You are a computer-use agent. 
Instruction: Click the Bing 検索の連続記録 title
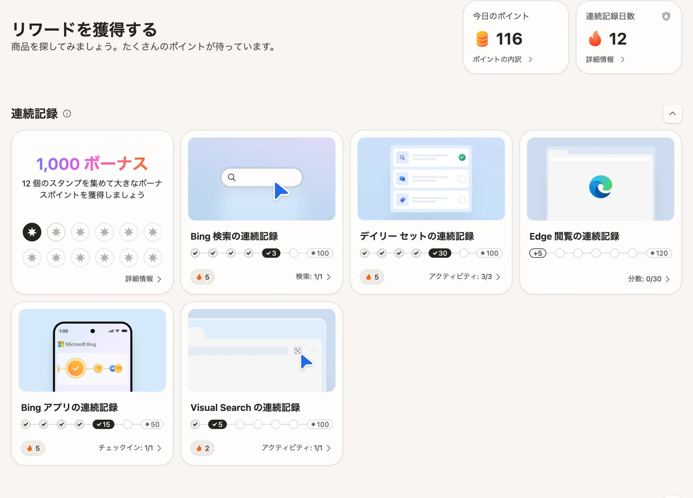(234, 236)
